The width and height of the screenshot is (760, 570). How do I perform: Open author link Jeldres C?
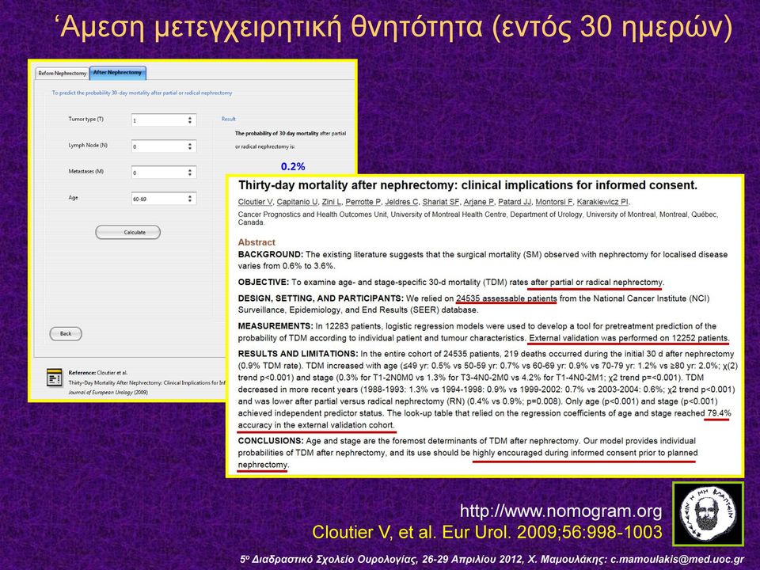point(402,202)
